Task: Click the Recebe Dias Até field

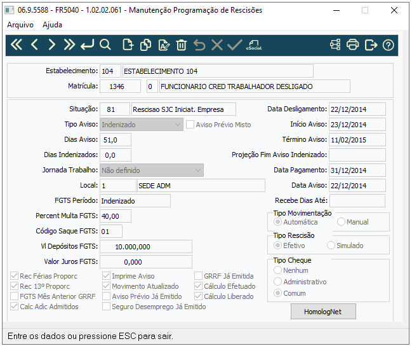Action: coord(357,201)
